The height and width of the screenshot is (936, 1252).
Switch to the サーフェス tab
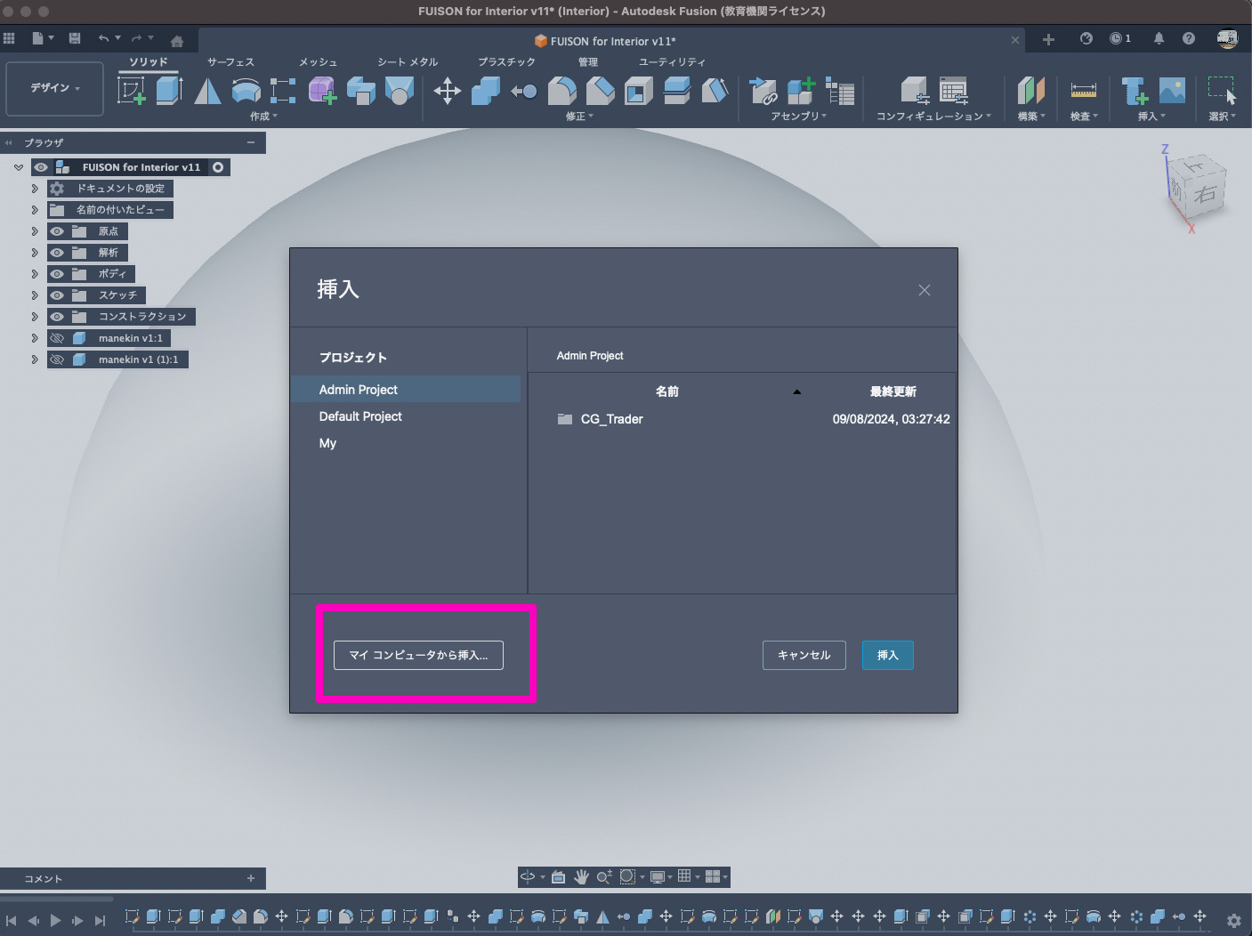tap(230, 62)
